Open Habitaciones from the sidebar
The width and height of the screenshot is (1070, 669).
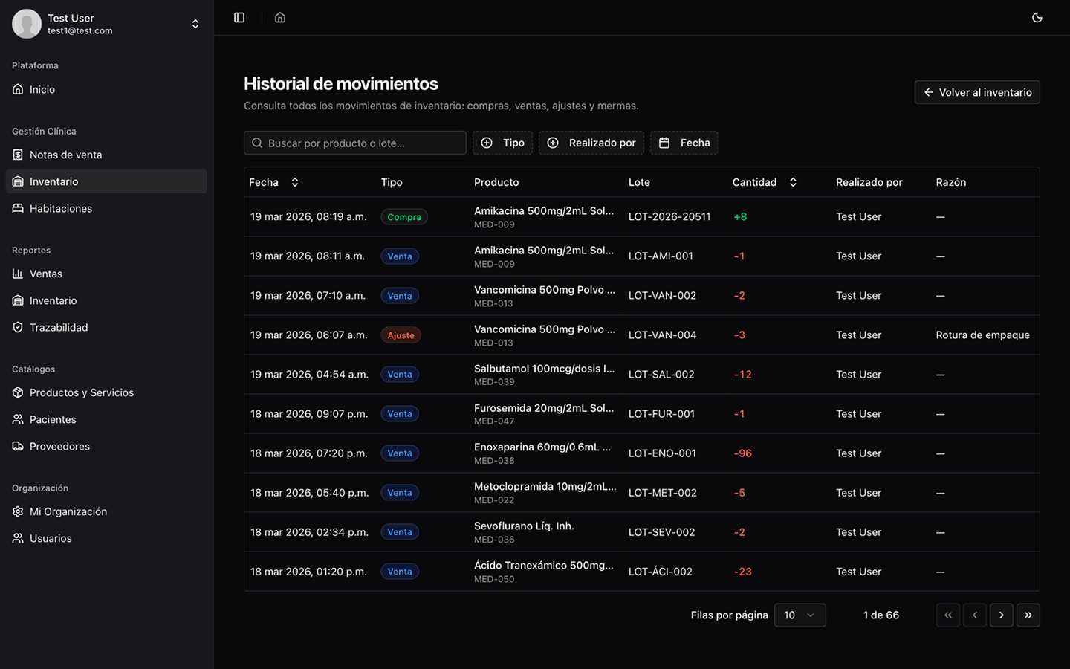click(61, 208)
